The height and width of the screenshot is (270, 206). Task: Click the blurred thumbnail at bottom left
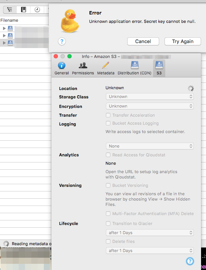[26, 259]
